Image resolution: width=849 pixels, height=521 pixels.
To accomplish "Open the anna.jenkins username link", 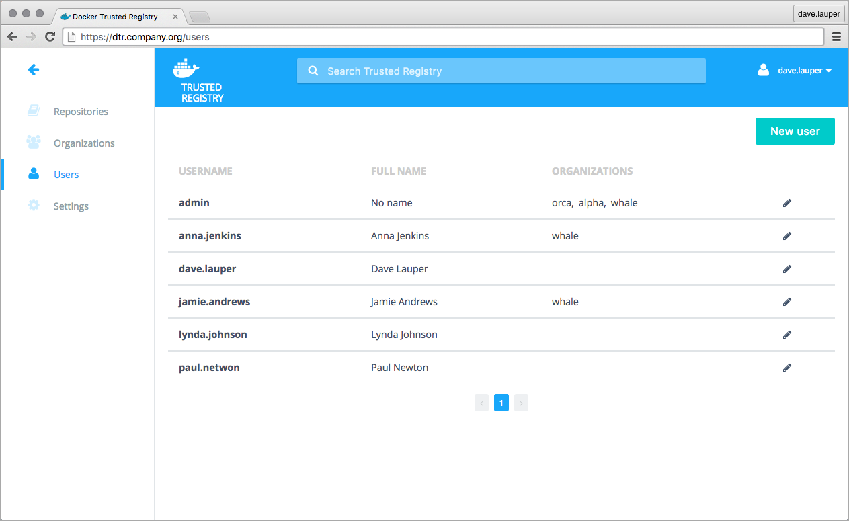I will pyautogui.click(x=210, y=236).
